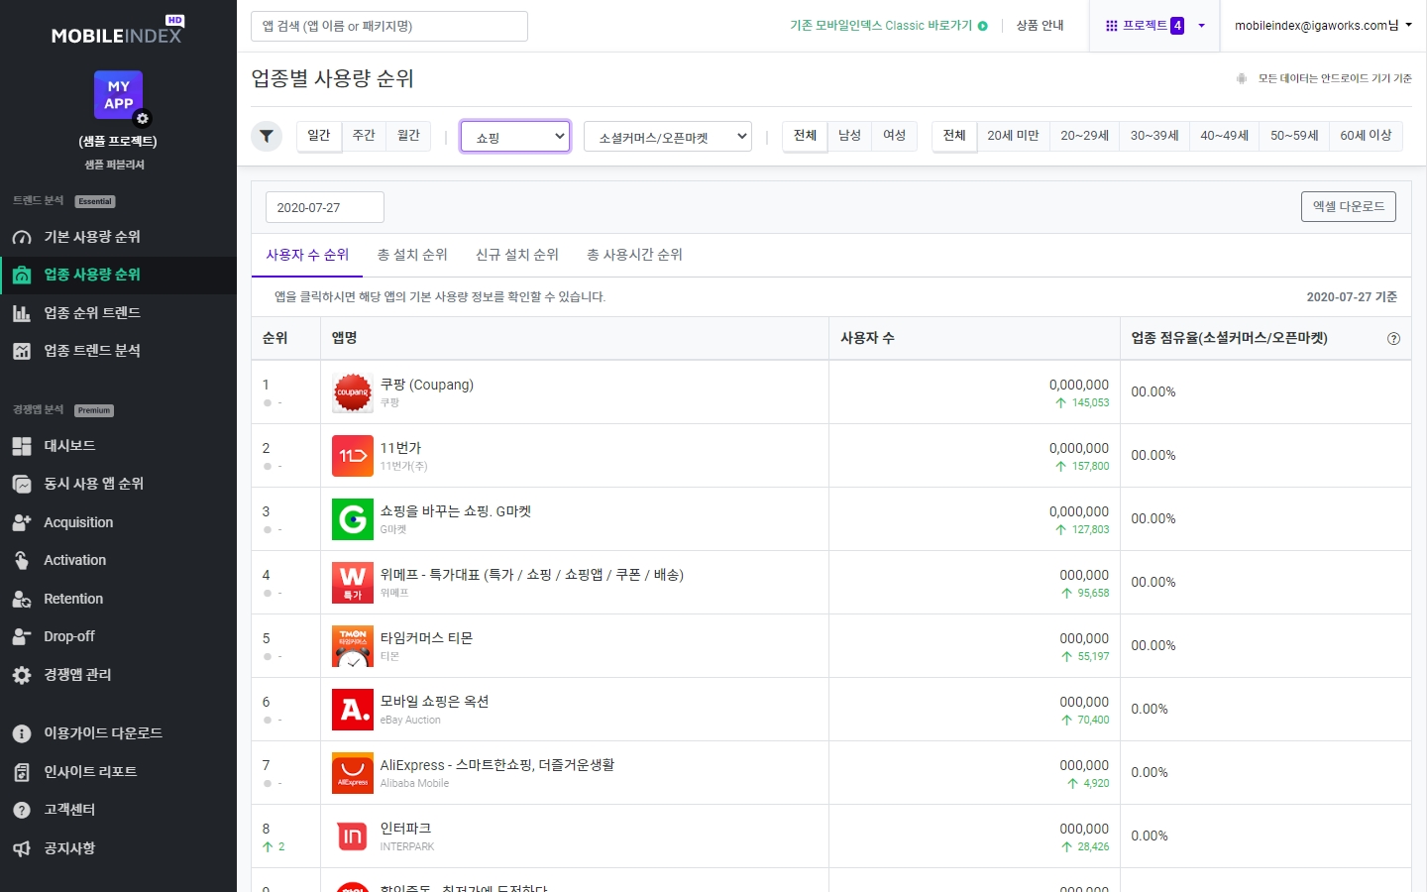
Task: Open the 2020-07-27 date picker field
Action: (x=325, y=207)
